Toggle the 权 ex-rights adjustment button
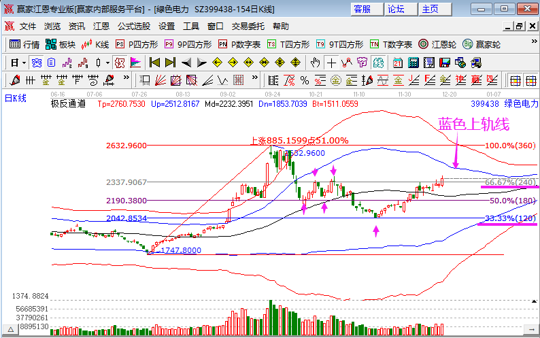540x338 pixels. tap(120, 63)
